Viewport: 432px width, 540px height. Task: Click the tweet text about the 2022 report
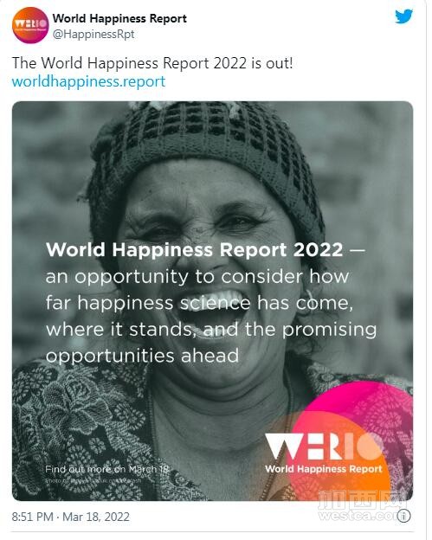pos(154,64)
